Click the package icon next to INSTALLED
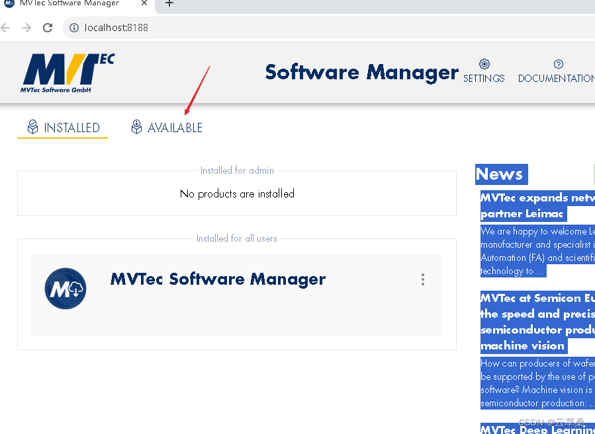The width and height of the screenshot is (595, 434). [x=32, y=127]
